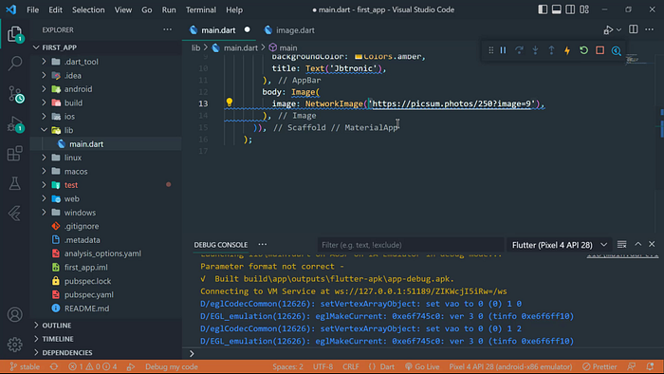Click the notifications bell icon

pos(650,366)
